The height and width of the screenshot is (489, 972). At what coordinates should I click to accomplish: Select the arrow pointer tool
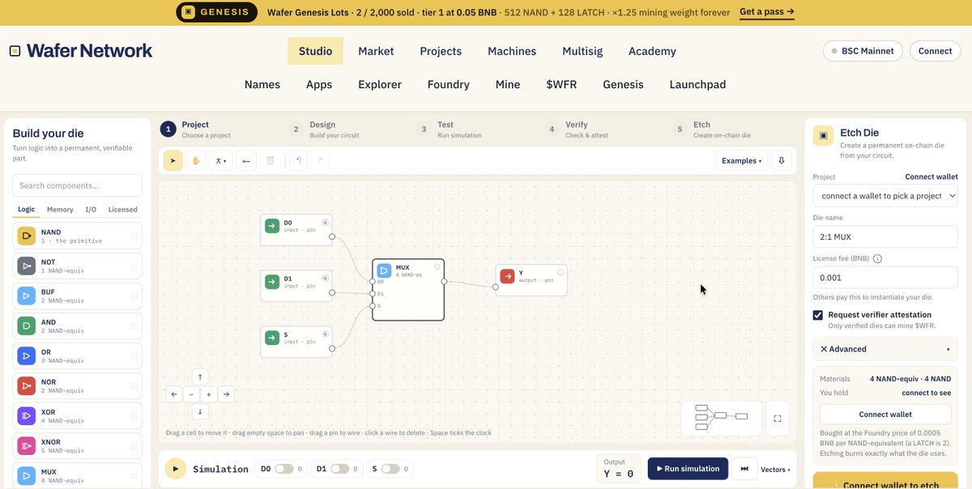pyautogui.click(x=173, y=160)
